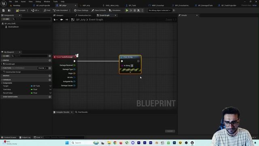
Task: Toggle Recoil Value variable visibility eye
Action: tap(50, 93)
